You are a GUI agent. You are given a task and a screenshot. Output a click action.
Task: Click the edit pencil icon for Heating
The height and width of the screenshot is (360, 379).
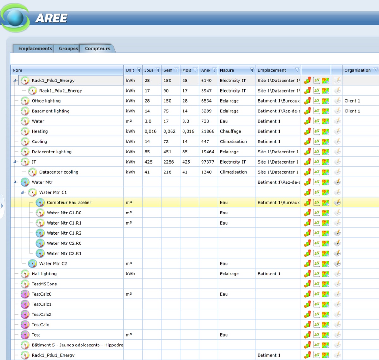click(x=337, y=131)
